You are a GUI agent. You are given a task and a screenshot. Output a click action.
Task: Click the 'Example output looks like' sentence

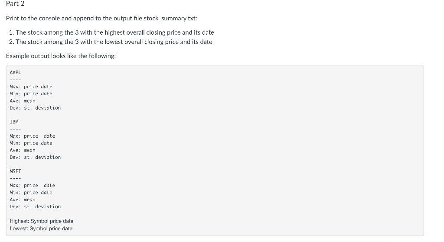pos(61,56)
